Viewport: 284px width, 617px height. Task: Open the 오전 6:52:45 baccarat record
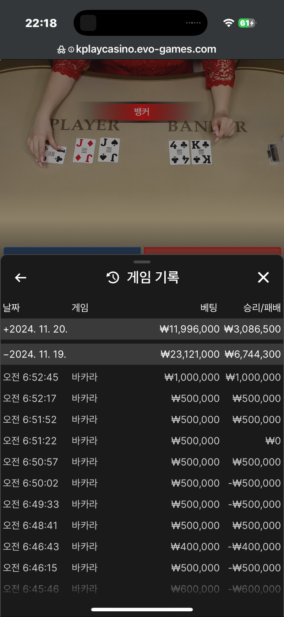pos(142,377)
